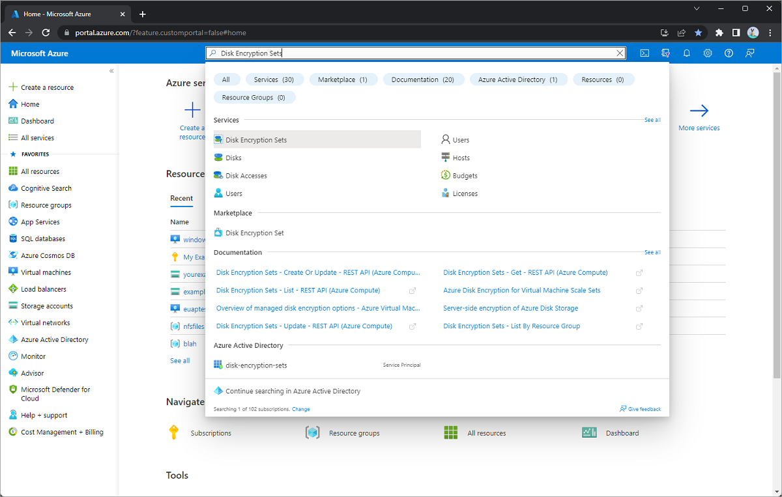Viewport: 782px width, 497px height.
Task: Click inside the Azure search field
Action: (417, 53)
